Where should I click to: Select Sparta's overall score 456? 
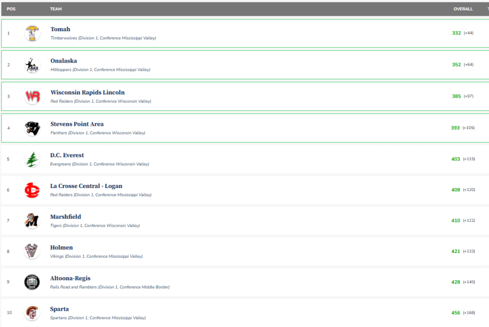tap(456, 313)
